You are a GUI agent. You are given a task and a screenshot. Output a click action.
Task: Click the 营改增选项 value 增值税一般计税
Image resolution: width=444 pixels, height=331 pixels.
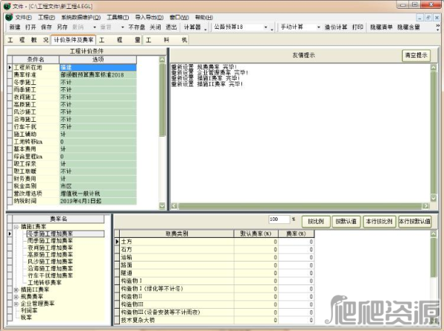pos(98,194)
